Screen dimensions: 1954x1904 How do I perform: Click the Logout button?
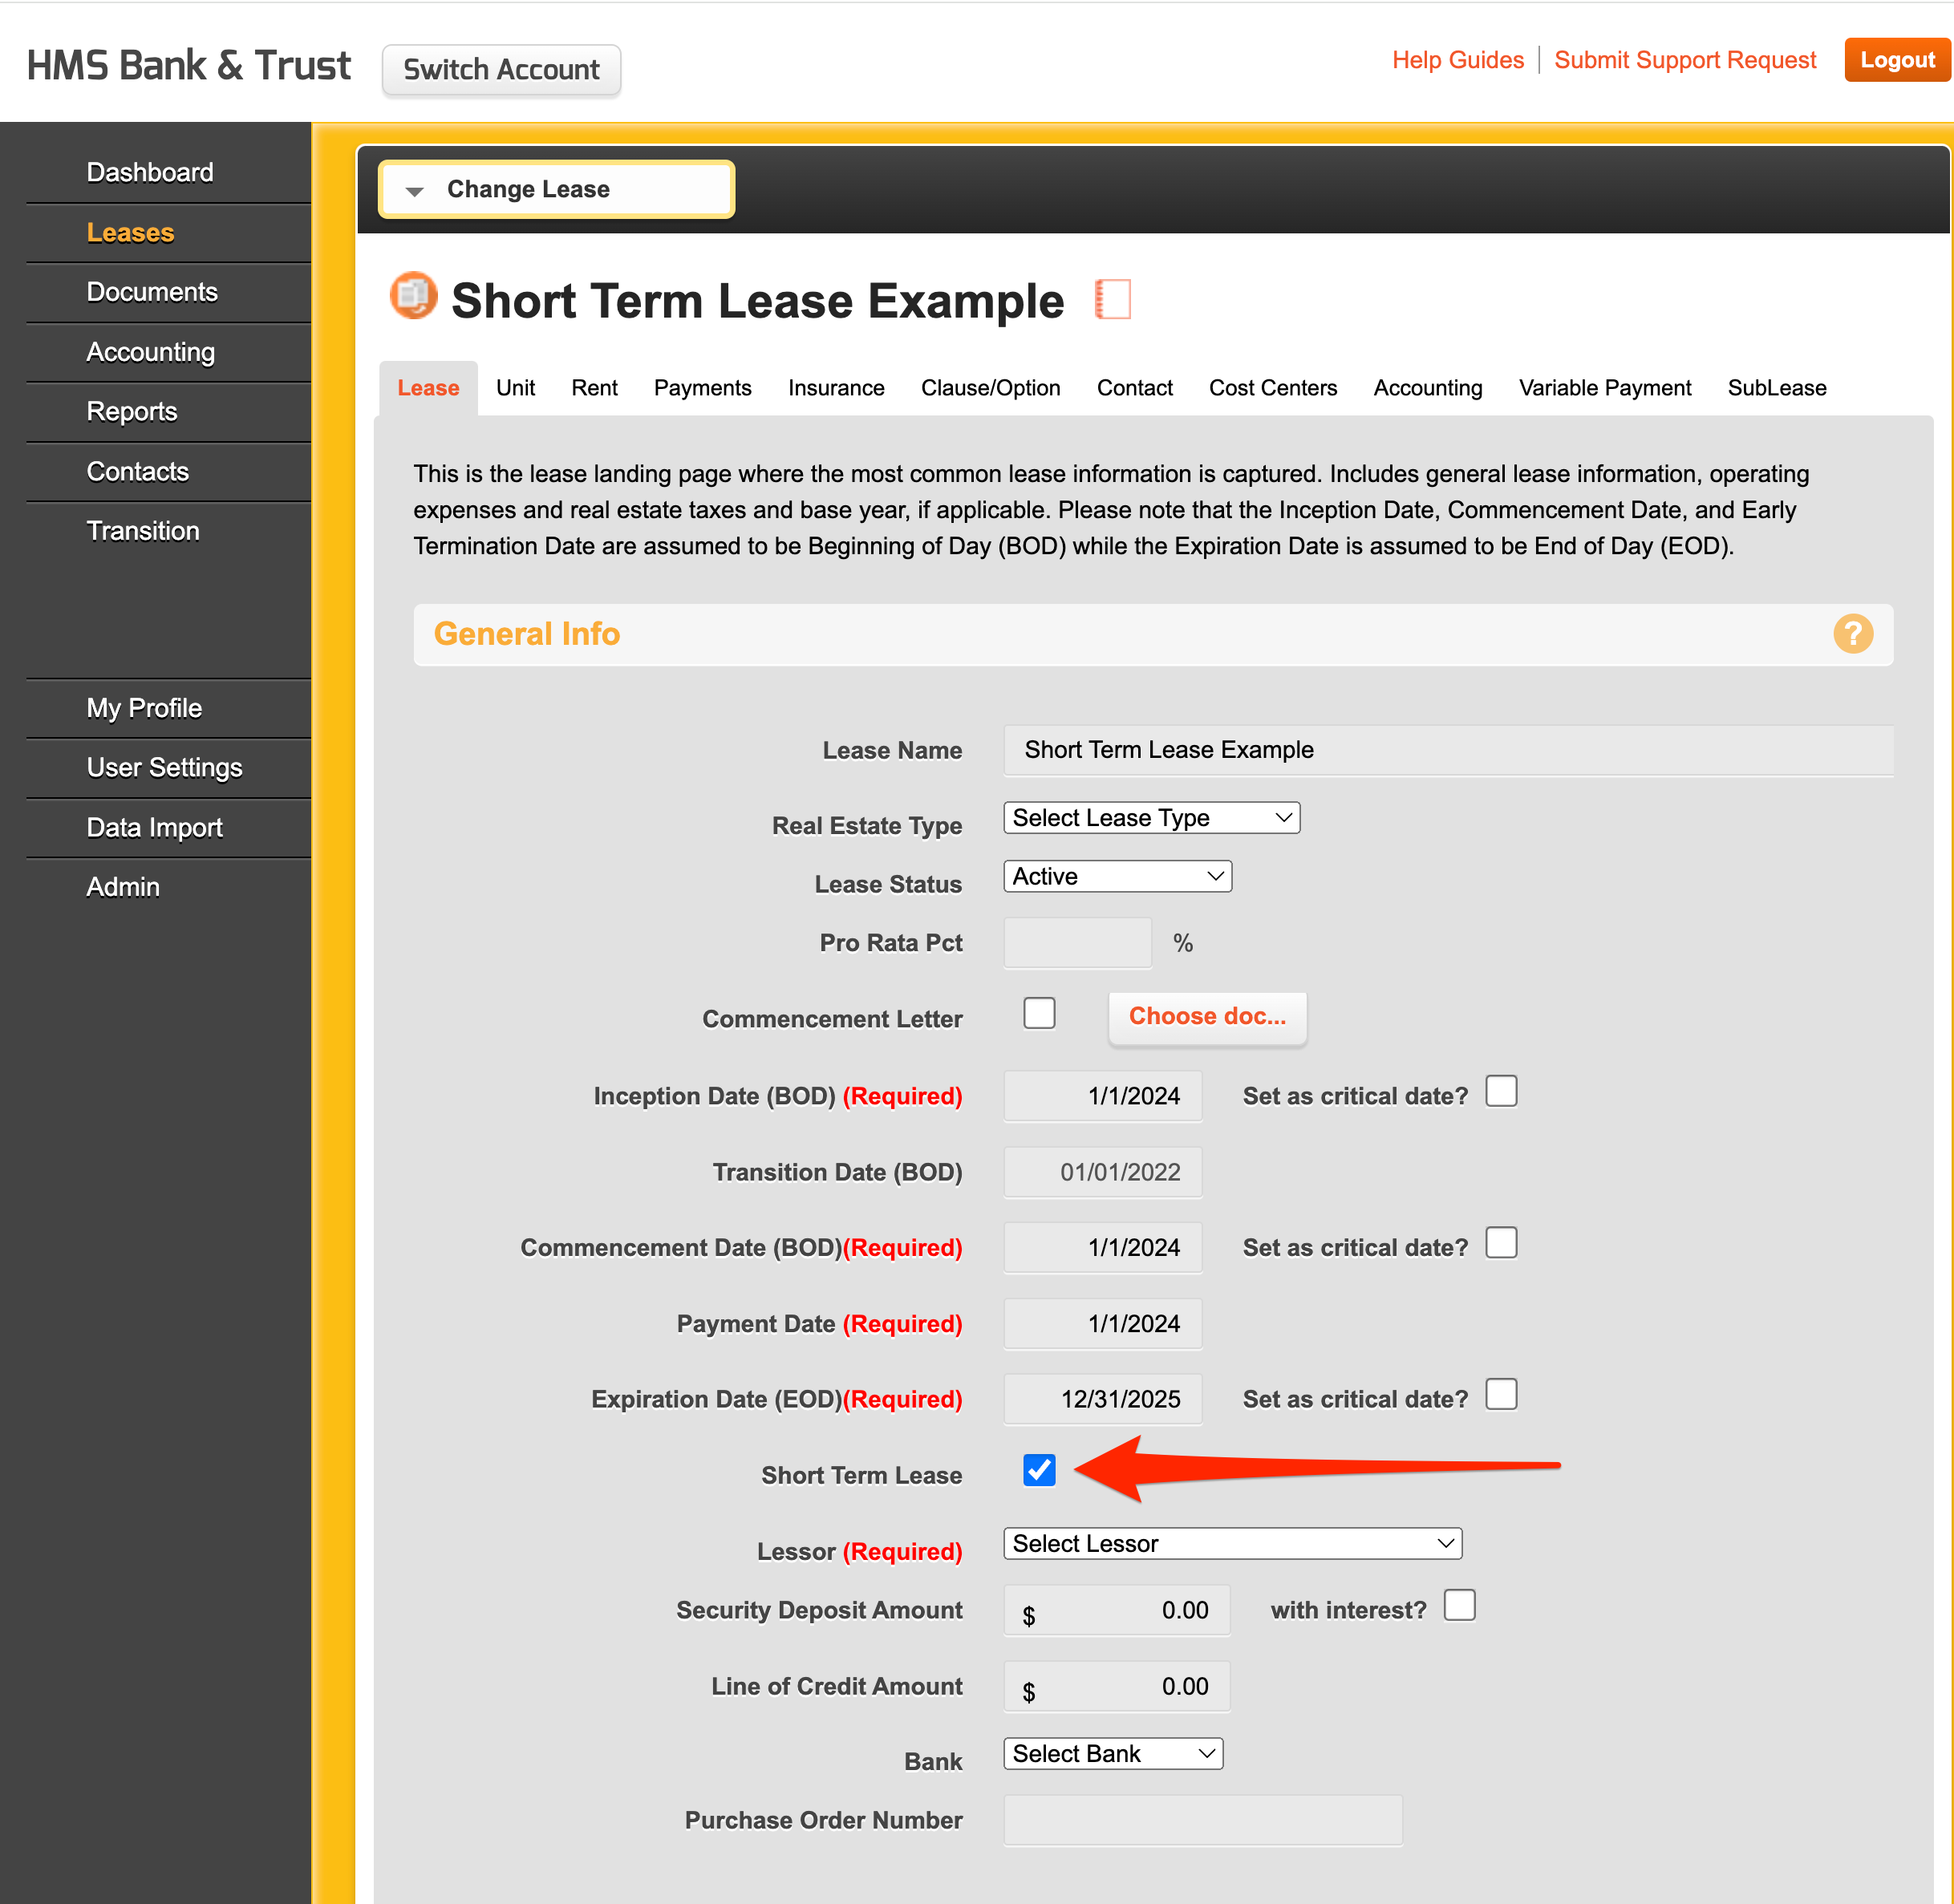coord(1896,60)
